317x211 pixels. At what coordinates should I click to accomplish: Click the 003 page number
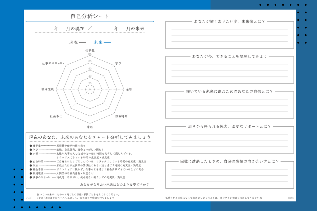28,198
